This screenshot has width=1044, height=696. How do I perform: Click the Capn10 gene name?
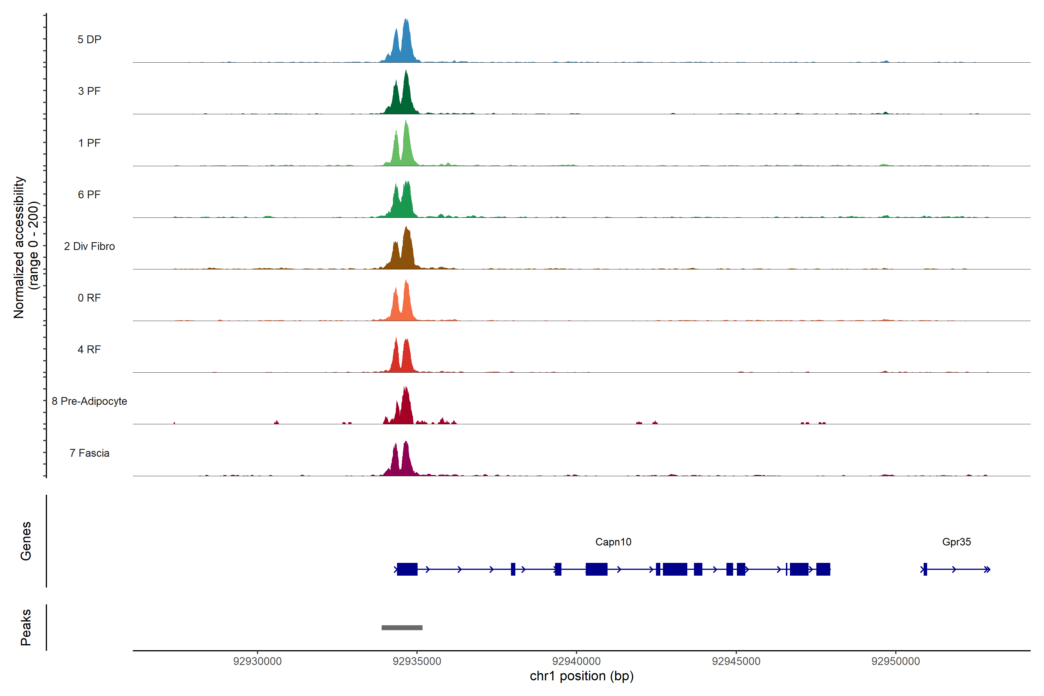tap(613, 541)
